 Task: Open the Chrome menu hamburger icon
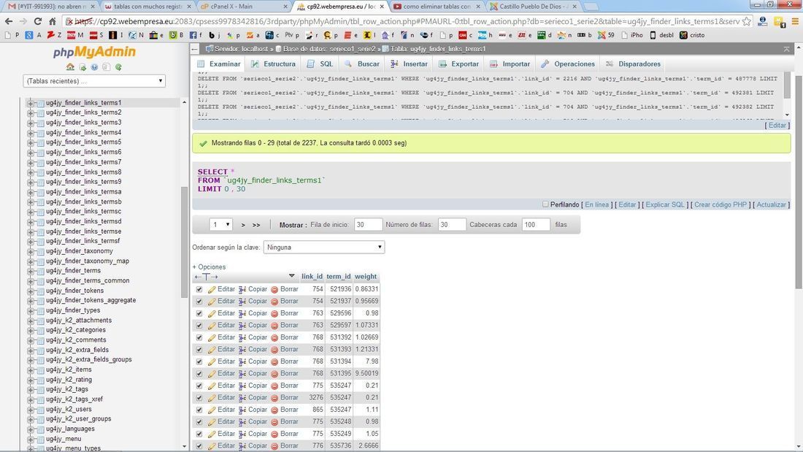(x=795, y=21)
